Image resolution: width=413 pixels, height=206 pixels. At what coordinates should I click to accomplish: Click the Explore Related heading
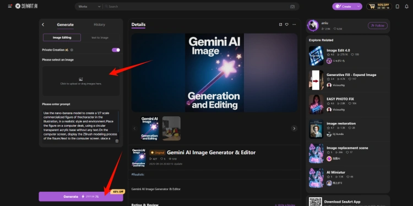[x=321, y=40]
